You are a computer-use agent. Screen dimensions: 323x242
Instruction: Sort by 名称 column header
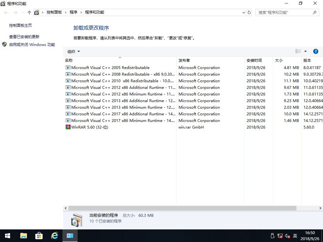(x=120, y=60)
